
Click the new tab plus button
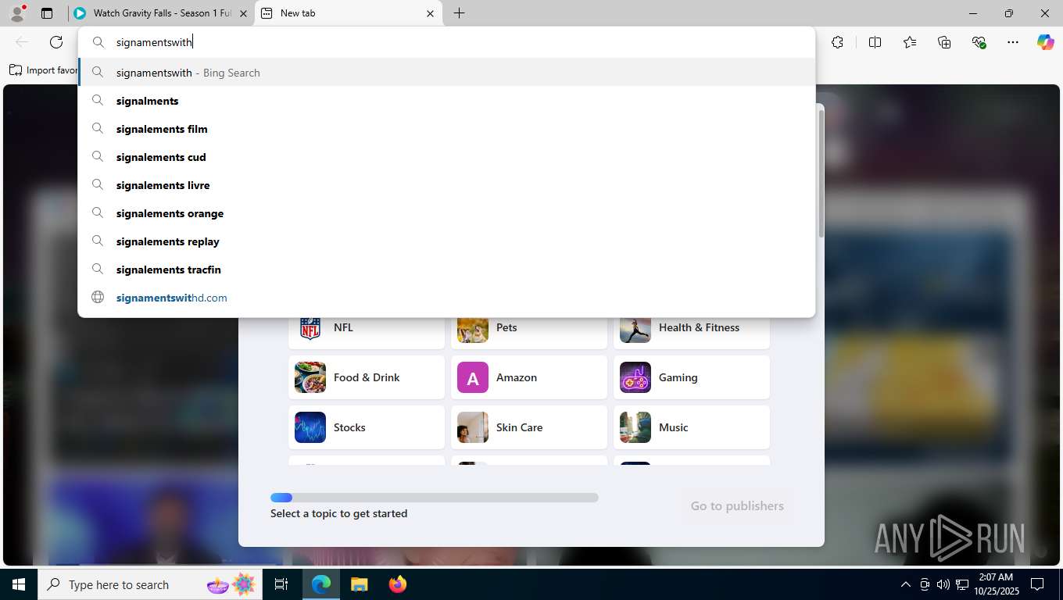[x=459, y=13]
